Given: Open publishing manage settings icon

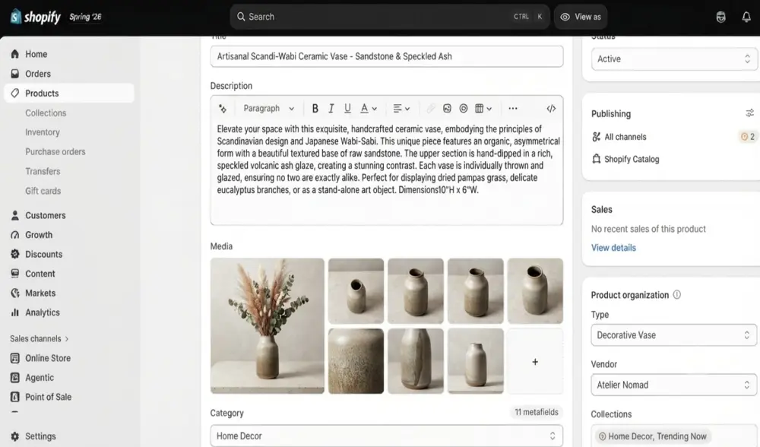Looking at the screenshot, I should (750, 113).
